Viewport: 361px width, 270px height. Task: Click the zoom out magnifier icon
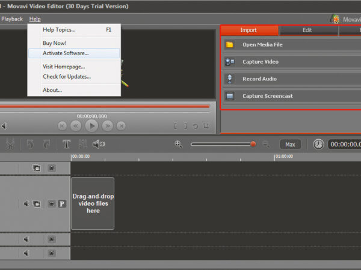tap(266, 144)
